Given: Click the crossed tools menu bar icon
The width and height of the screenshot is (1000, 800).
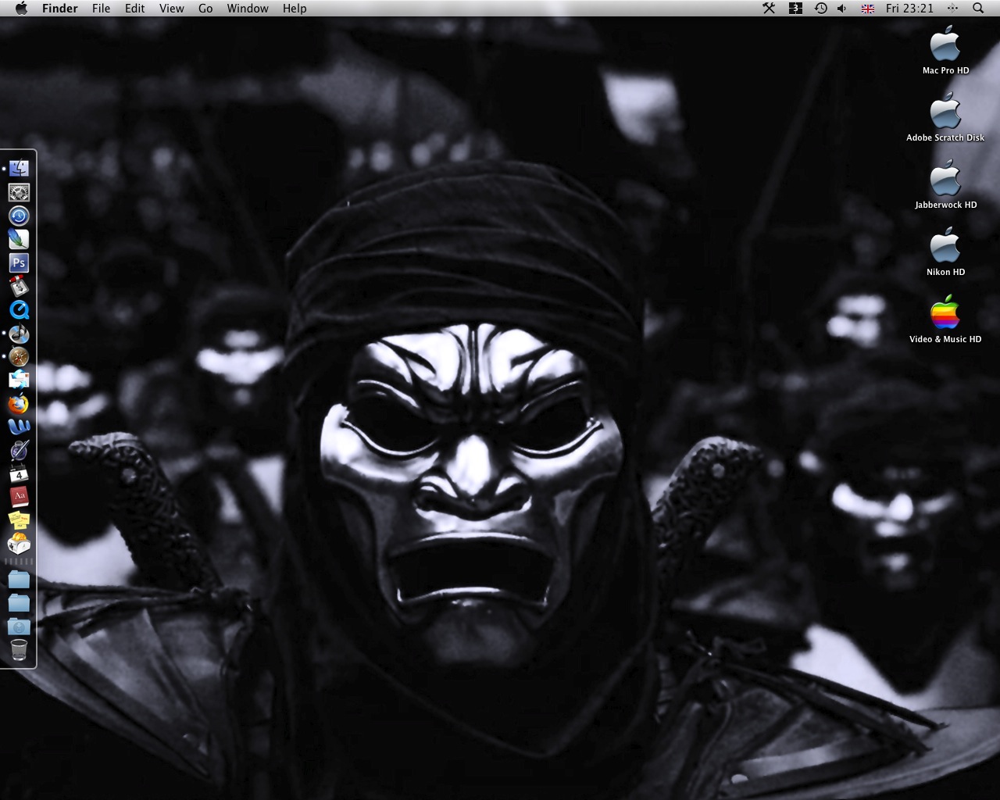Looking at the screenshot, I should [x=769, y=8].
